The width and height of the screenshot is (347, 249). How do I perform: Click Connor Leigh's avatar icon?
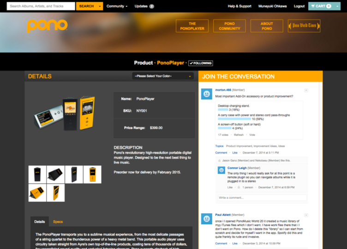221,170
